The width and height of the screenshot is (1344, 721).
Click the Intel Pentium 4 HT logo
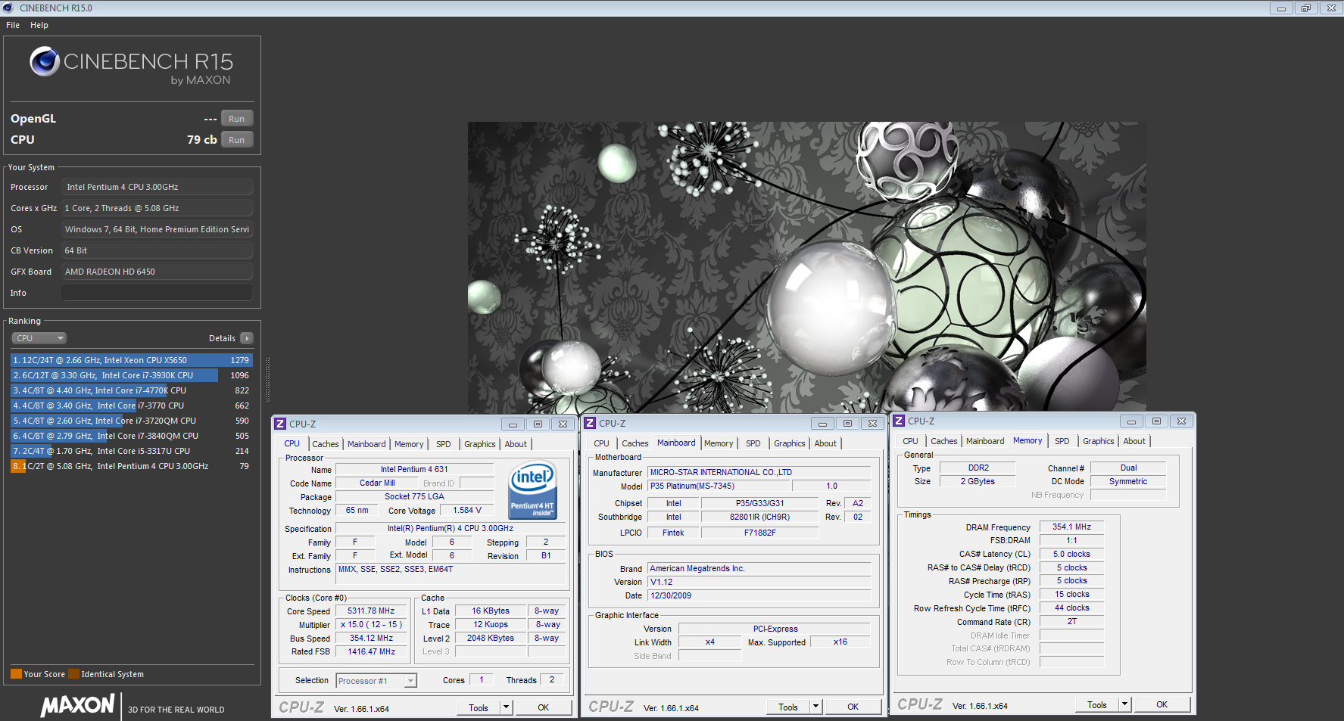(532, 489)
